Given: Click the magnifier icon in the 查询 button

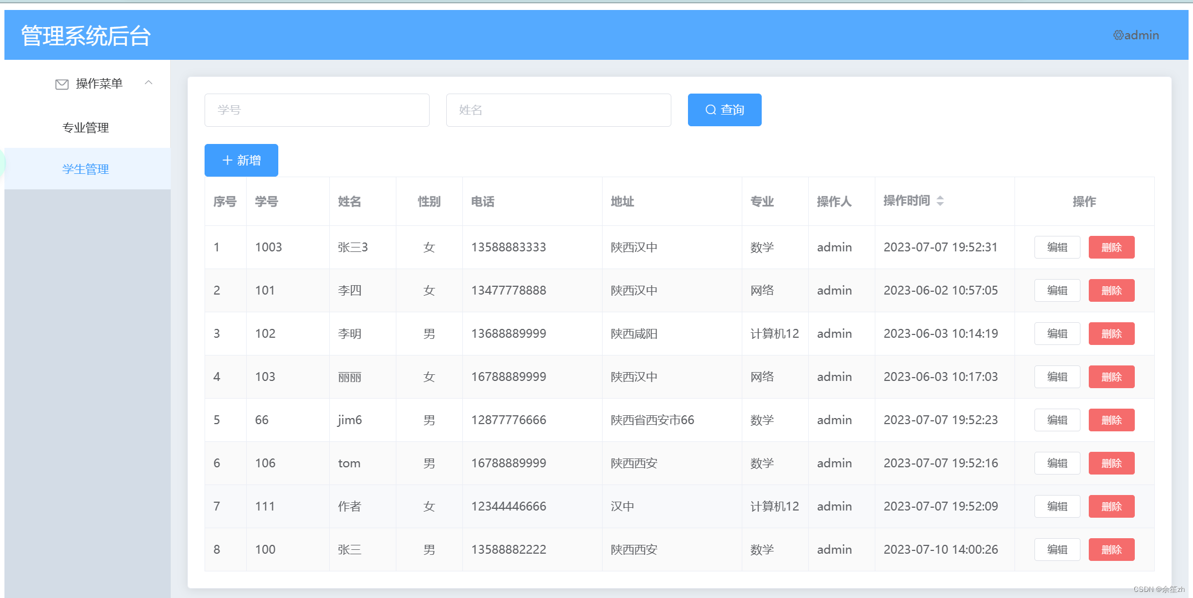Looking at the screenshot, I should pos(710,110).
